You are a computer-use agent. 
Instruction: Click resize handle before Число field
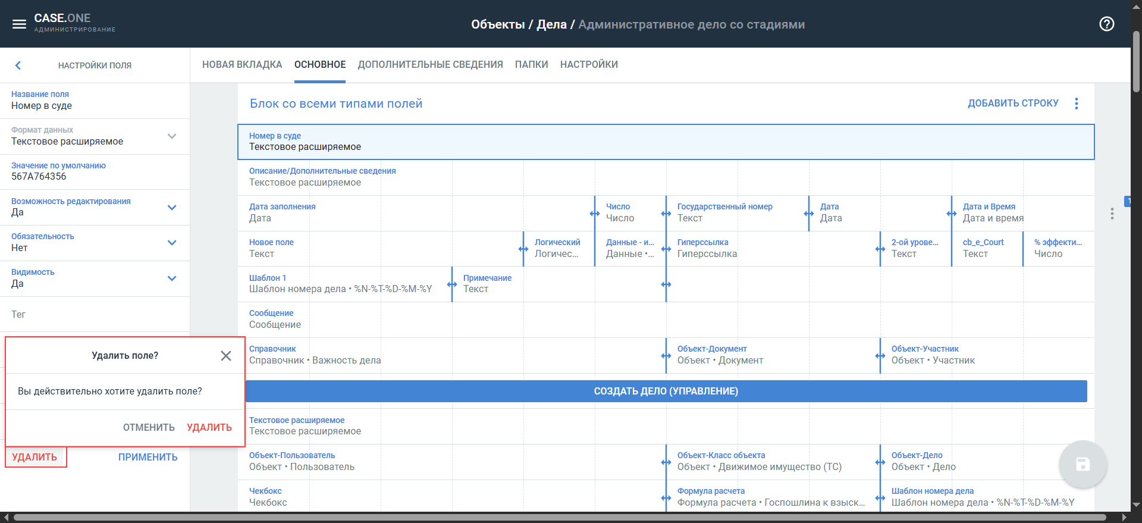tap(595, 214)
